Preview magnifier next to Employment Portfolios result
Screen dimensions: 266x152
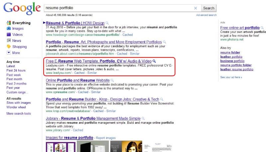(164, 42)
